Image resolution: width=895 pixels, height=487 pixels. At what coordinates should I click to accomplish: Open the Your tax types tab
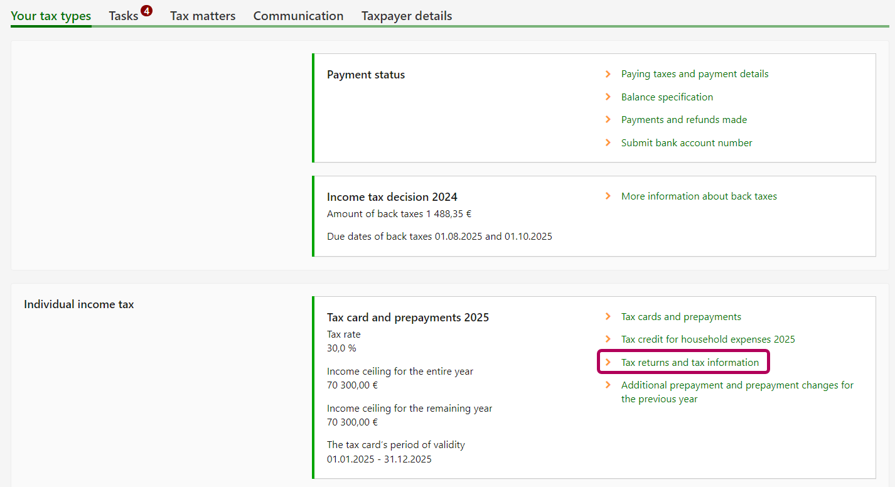(x=51, y=16)
